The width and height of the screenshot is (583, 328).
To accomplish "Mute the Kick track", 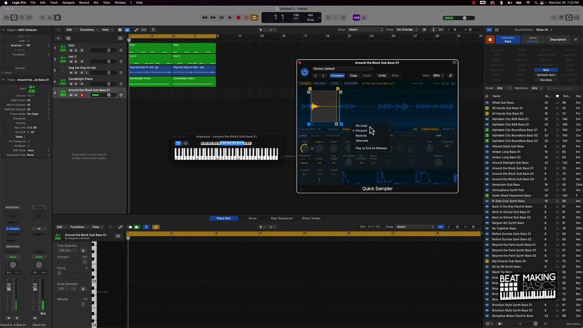I will coord(71,50).
